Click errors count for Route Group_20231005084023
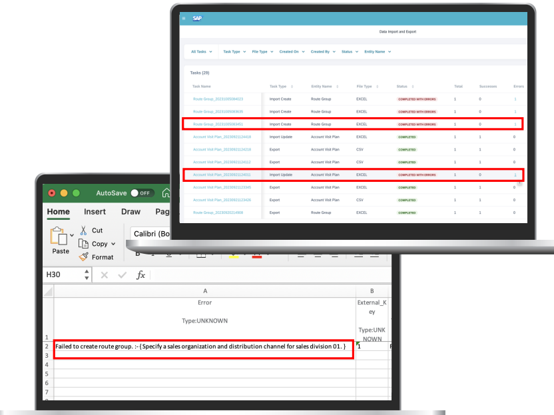 [x=515, y=99]
